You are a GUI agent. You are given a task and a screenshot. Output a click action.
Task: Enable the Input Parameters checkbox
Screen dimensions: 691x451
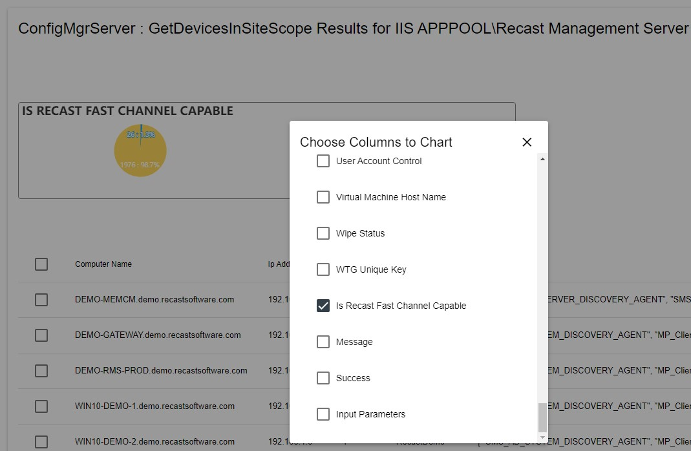pyautogui.click(x=323, y=414)
